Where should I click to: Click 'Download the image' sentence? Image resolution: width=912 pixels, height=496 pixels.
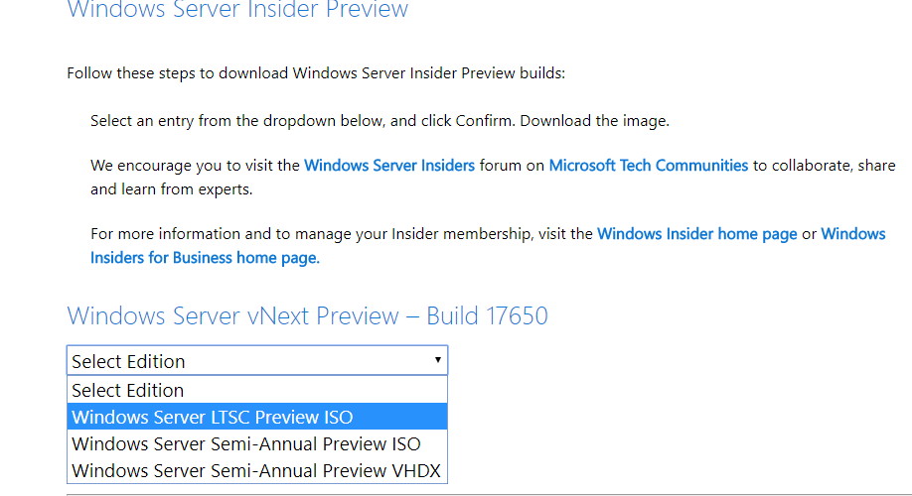tap(594, 121)
